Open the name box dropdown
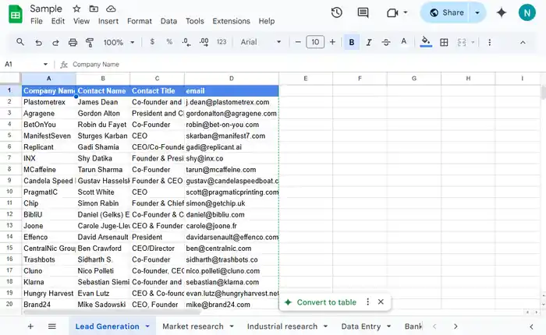 [x=45, y=65]
